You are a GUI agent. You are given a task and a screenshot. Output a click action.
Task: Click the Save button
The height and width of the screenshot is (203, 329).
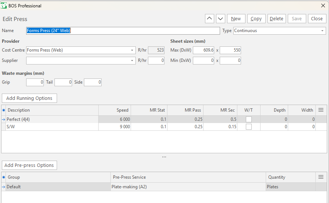point(297,19)
